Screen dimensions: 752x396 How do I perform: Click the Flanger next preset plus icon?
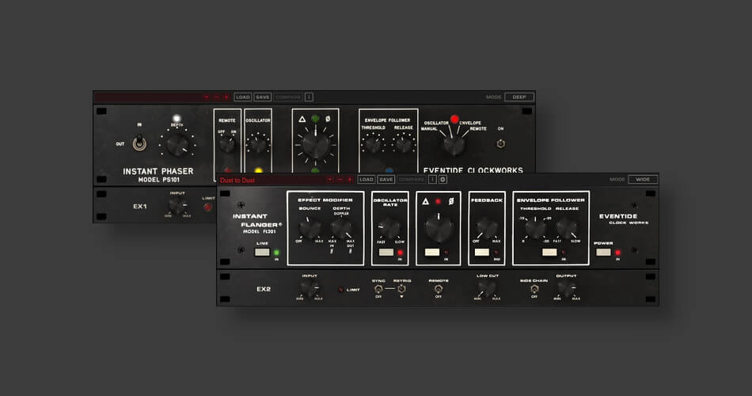[x=349, y=179]
